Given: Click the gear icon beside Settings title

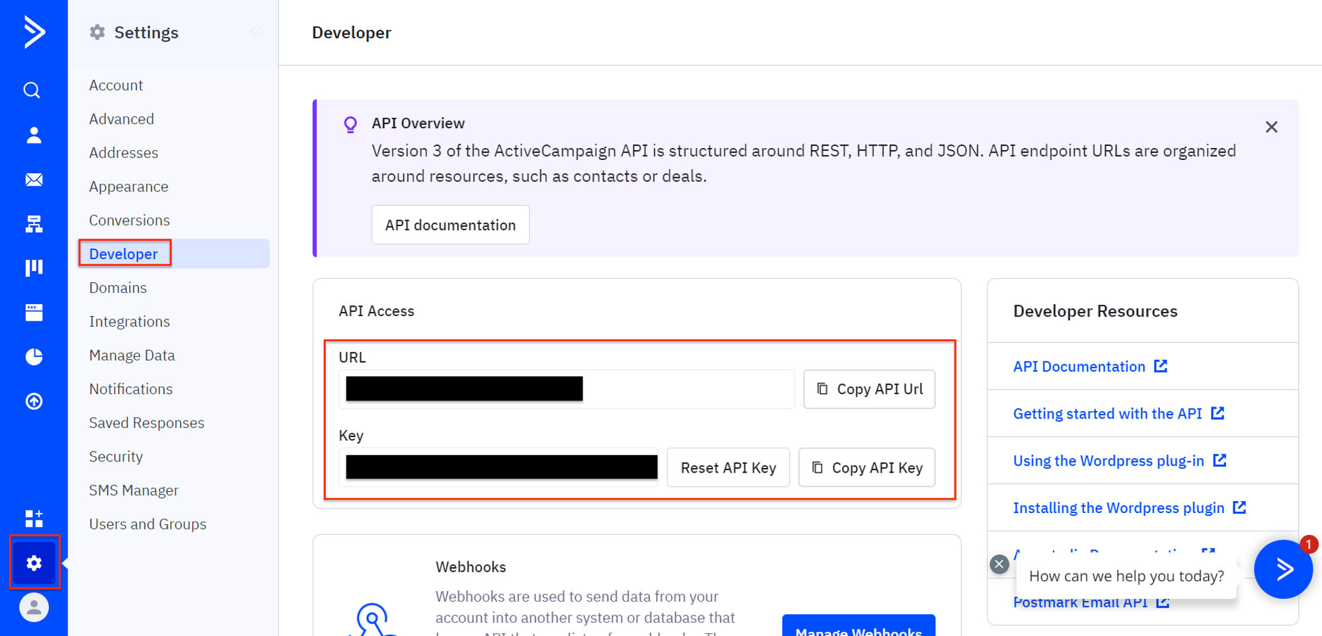Looking at the screenshot, I should tap(98, 32).
